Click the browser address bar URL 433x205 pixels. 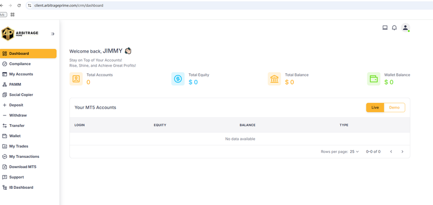pos(69,5)
